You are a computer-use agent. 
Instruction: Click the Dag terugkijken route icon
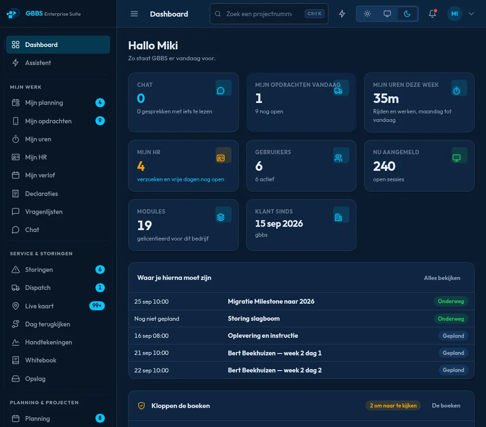pyautogui.click(x=16, y=324)
